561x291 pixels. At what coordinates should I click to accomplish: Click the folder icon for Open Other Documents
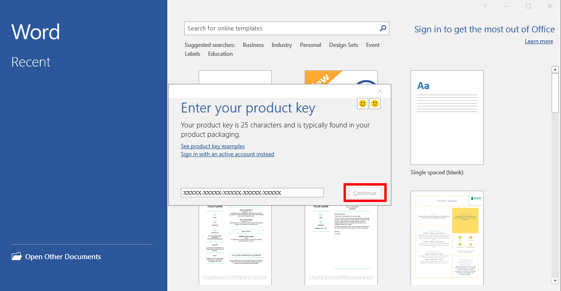(x=17, y=256)
